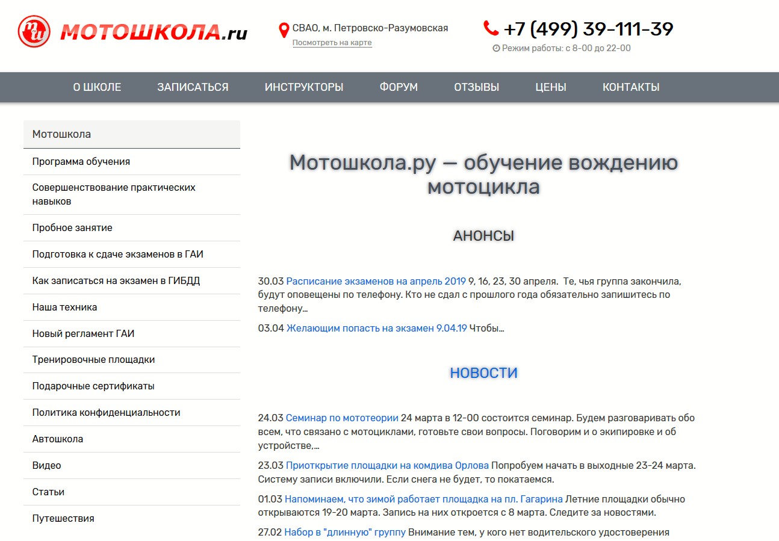Open 'ЦЕНЫ' from the top menu

pos(551,87)
